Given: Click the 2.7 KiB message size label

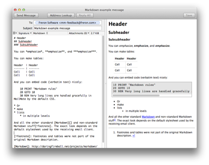Looking at the screenshot, I should point(95,33).
